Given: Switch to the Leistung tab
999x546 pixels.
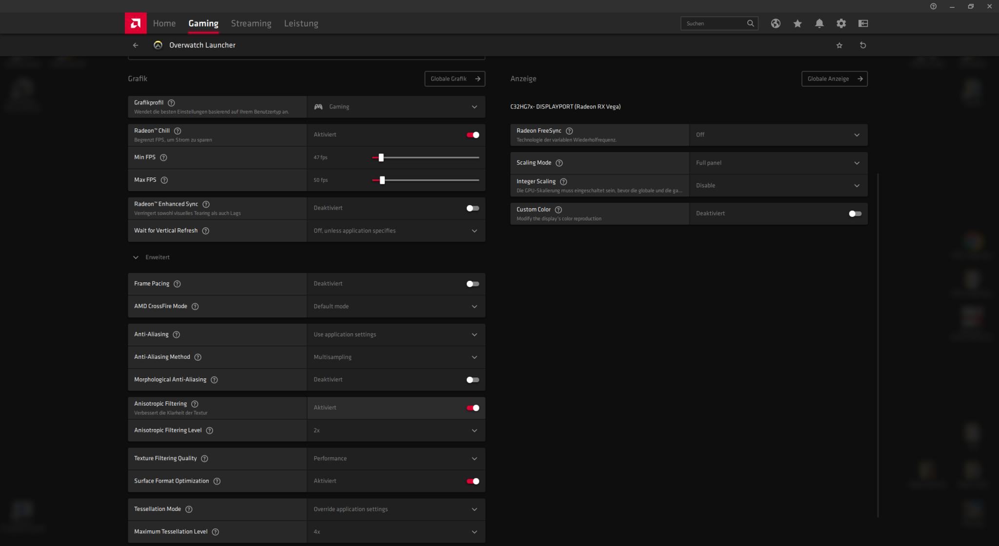Looking at the screenshot, I should [x=301, y=23].
